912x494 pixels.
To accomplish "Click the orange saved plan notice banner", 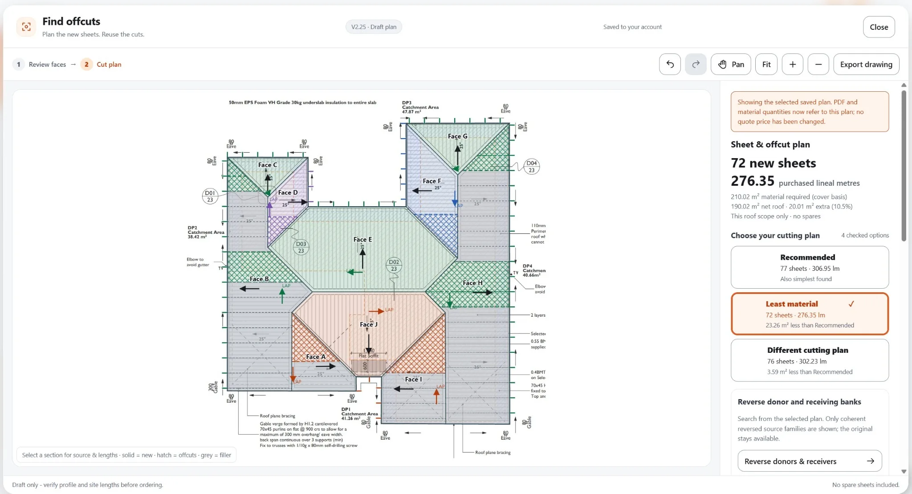I will (x=809, y=111).
